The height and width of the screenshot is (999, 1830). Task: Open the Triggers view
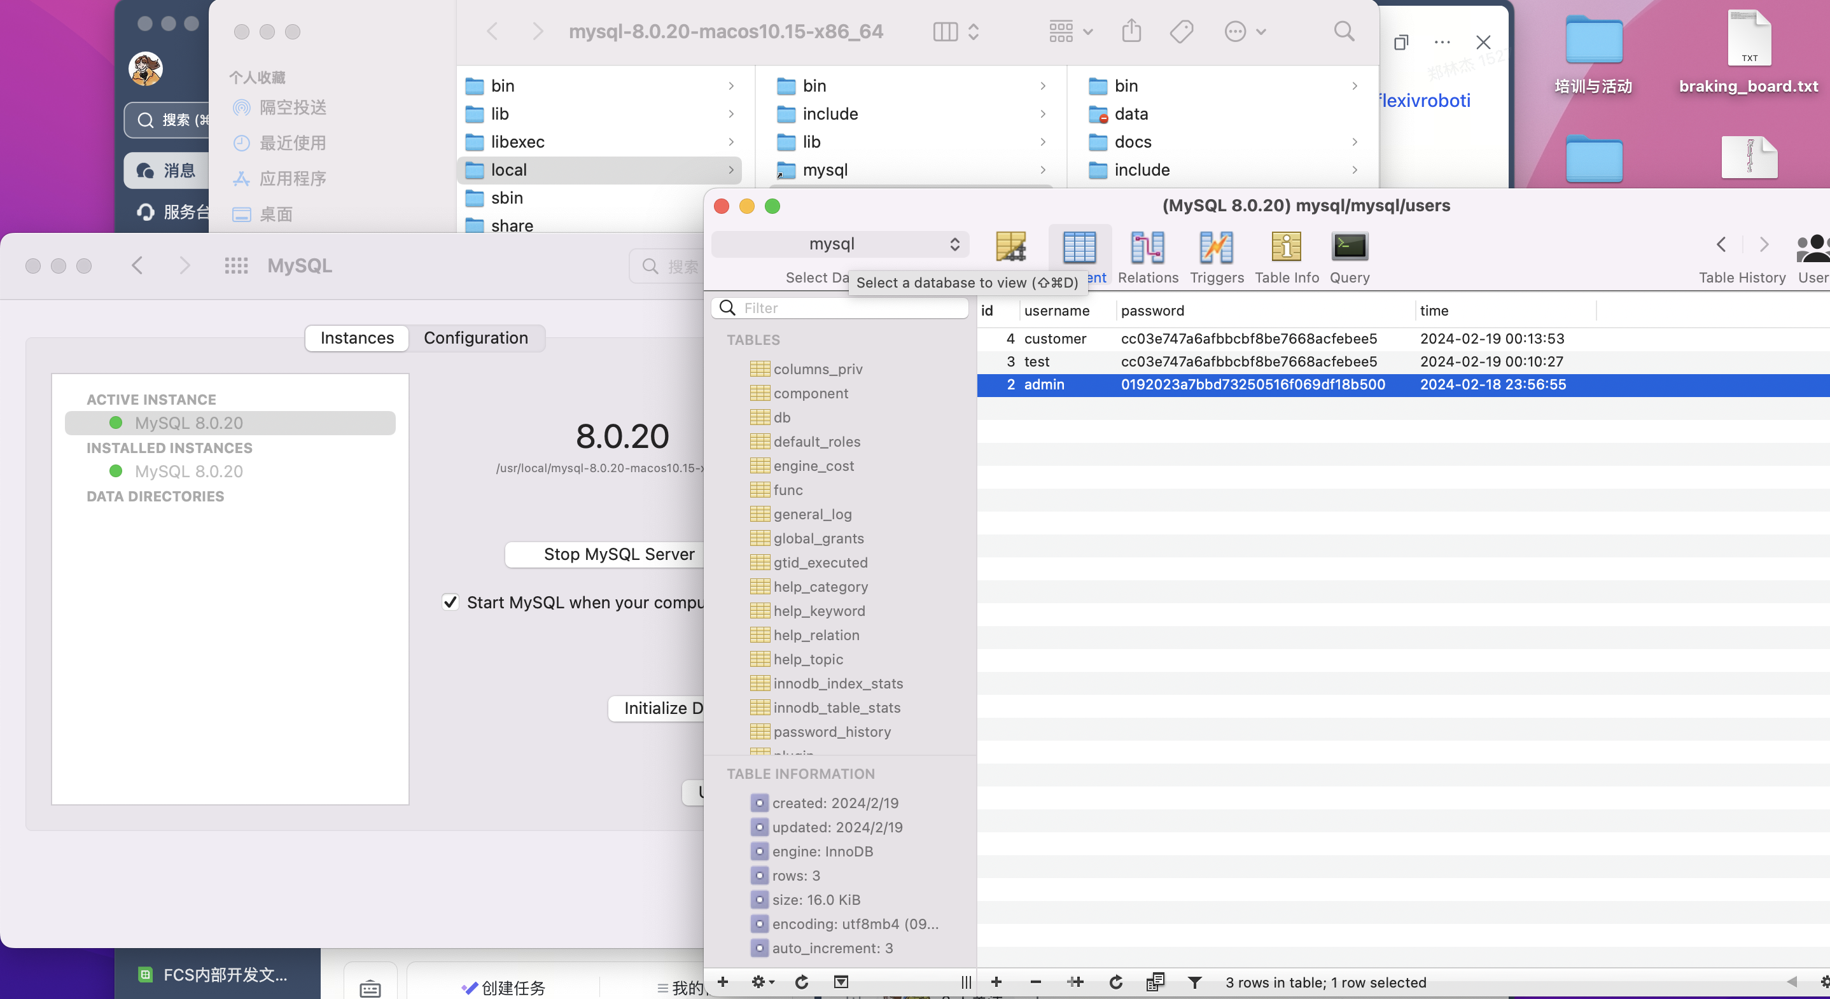click(1216, 256)
